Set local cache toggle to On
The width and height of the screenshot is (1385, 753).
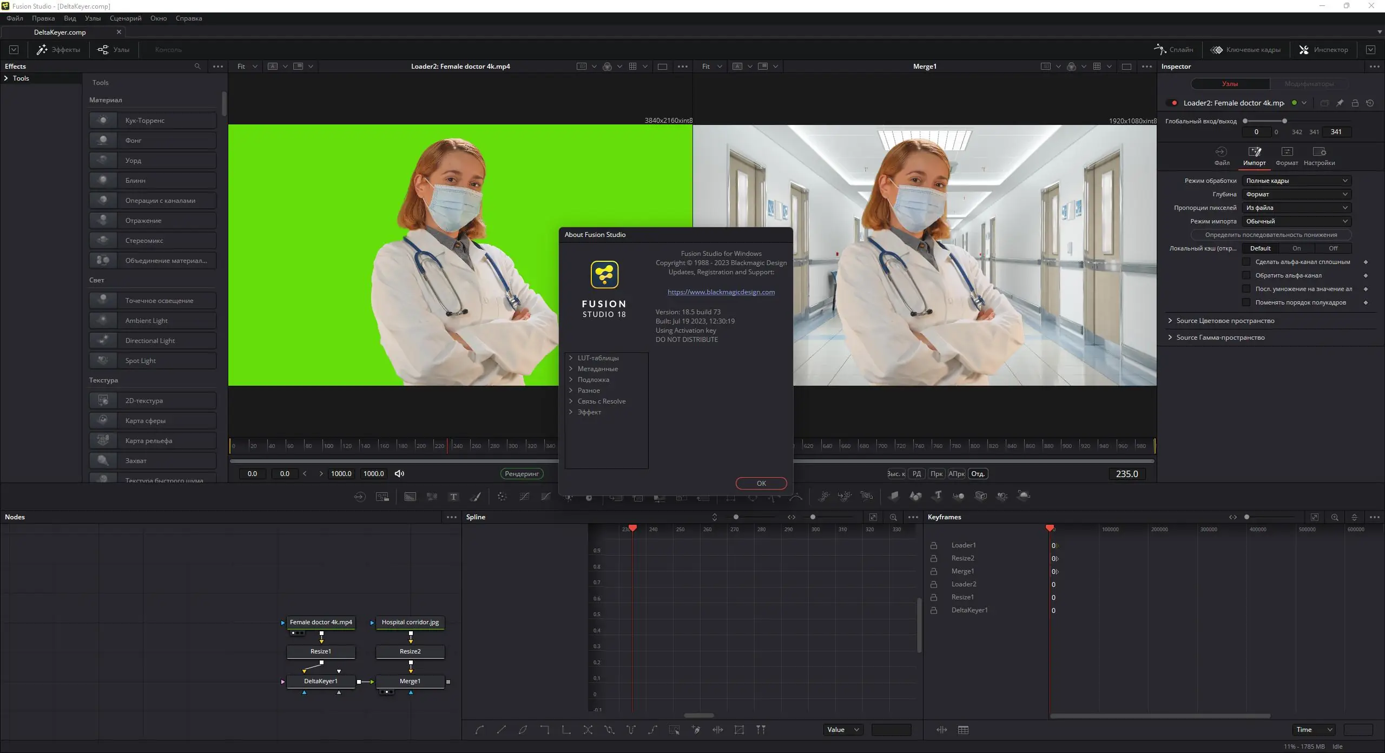1297,249
